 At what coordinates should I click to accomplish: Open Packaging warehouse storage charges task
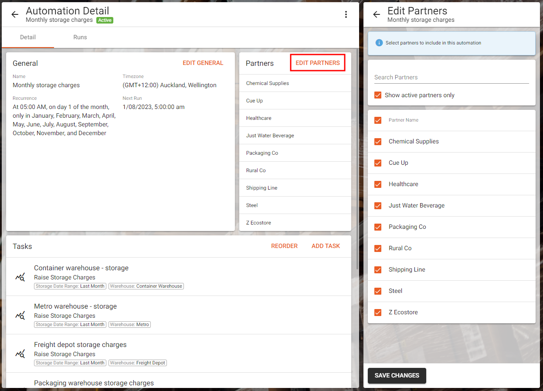coord(179,381)
